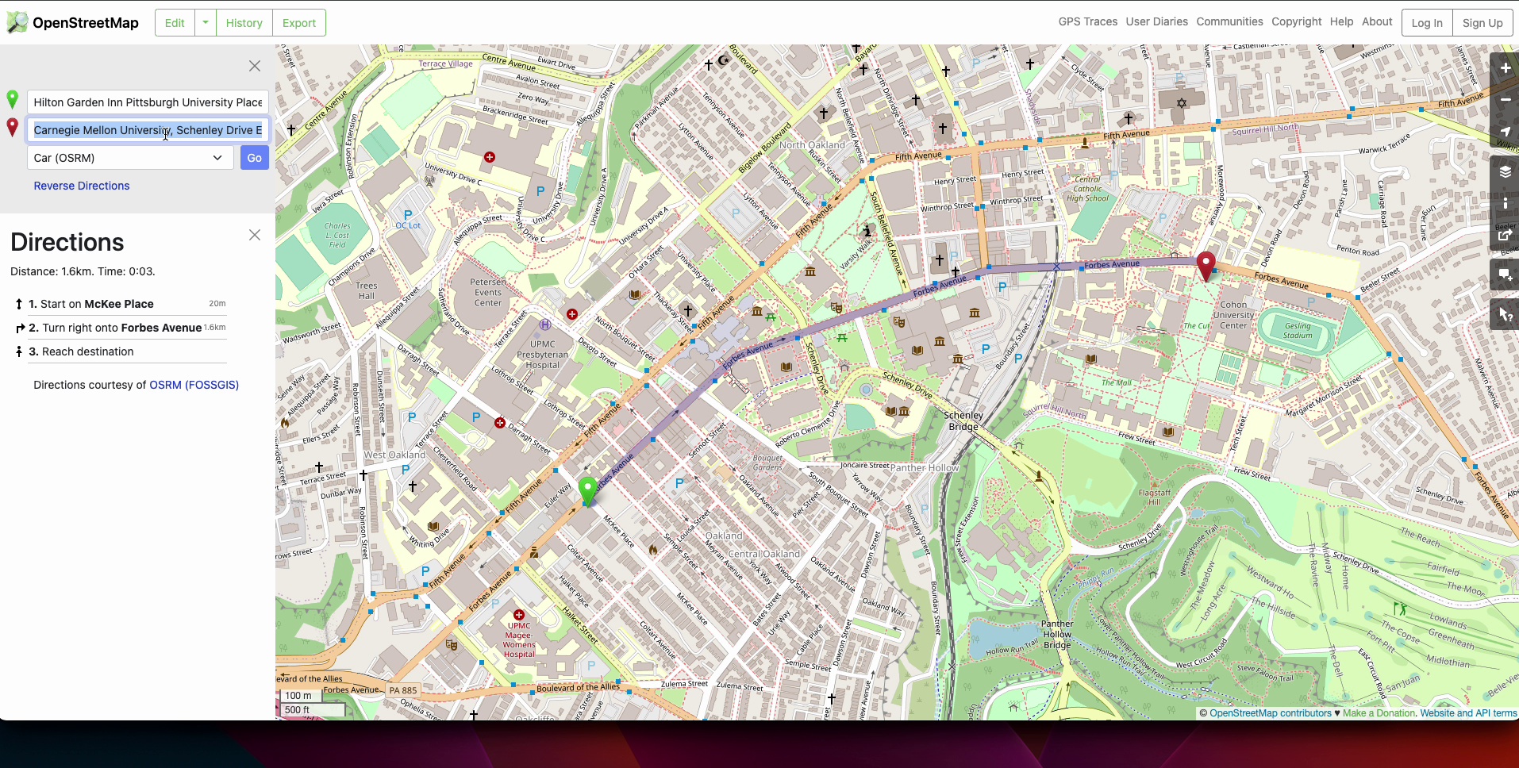Expand the Edit button dropdown arrow
Image resolution: width=1519 pixels, height=768 pixels.
[x=206, y=23]
